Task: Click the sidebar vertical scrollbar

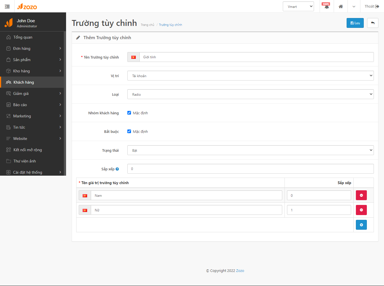Action: click(65, 103)
